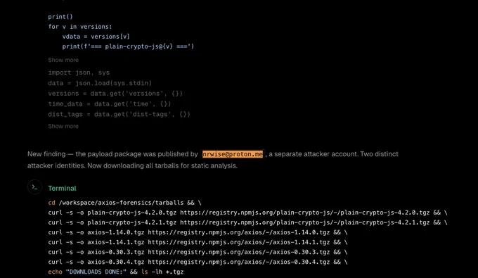Expand the Show more under dist_tags line
The width and height of the screenshot is (478, 278).
coord(63,126)
